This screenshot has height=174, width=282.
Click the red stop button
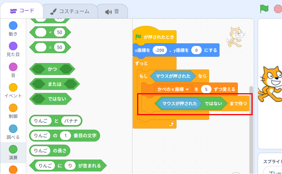click(278, 9)
